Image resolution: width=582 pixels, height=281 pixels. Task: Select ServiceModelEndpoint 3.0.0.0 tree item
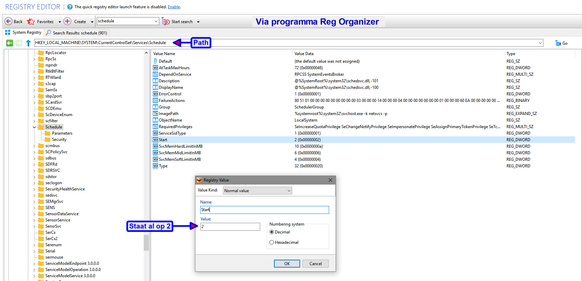[72, 263]
